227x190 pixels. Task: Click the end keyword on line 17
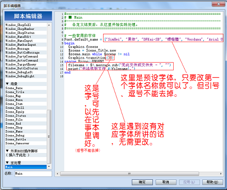pos(67,73)
